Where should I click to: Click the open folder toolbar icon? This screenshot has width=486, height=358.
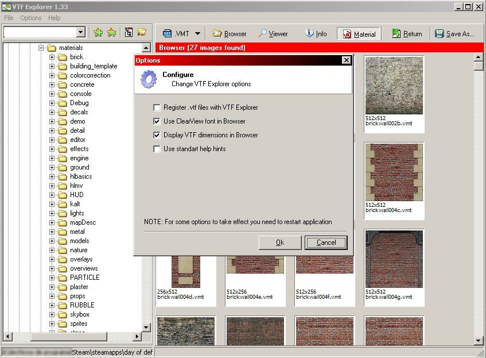click(x=142, y=32)
